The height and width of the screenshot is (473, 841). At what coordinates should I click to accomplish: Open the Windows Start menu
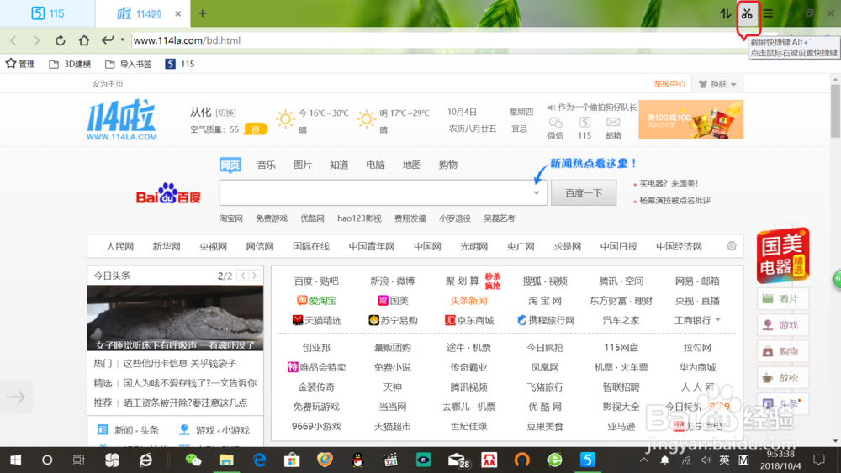(15, 460)
